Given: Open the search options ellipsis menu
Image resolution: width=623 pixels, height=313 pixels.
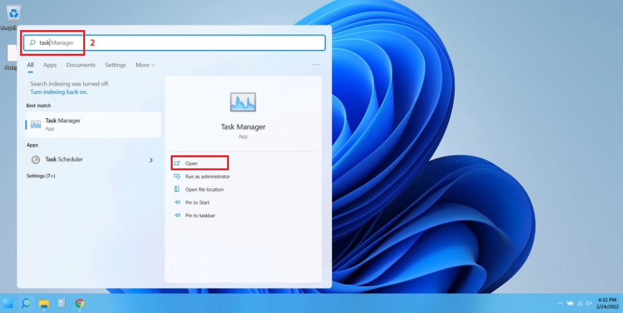Looking at the screenshot, I should [x=315, y=64].
